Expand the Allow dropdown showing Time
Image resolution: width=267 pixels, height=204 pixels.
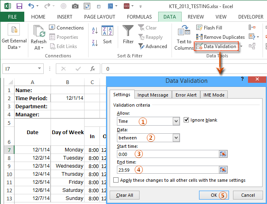pyautogui.click(x=176, y=121)
